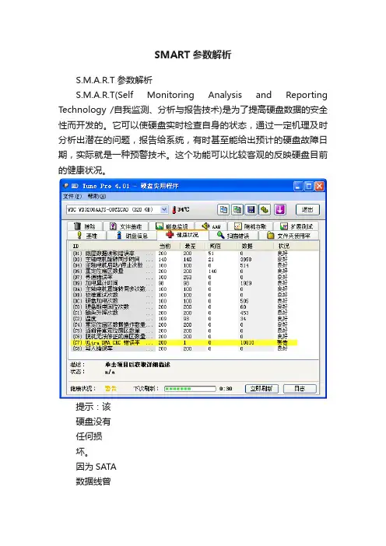
Task: Select the 健康状况 tab
Action: [x=183, y=235]
